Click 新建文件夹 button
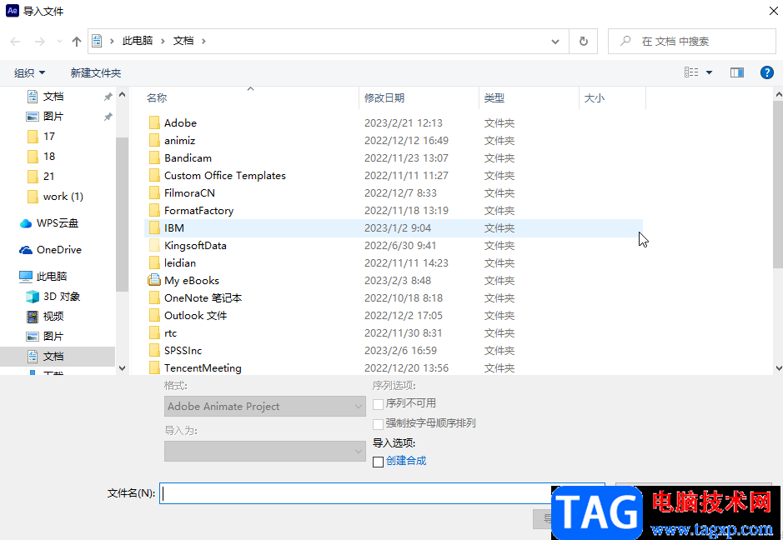Viewport: 783px width, 540px height. point(95,72)
